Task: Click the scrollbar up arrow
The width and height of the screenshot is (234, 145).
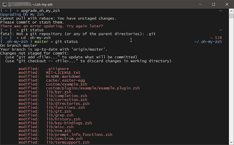Action: click(x=231, y=11)
